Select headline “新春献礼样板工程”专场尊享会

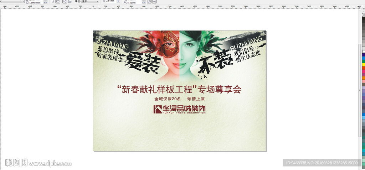coord(179,89)
